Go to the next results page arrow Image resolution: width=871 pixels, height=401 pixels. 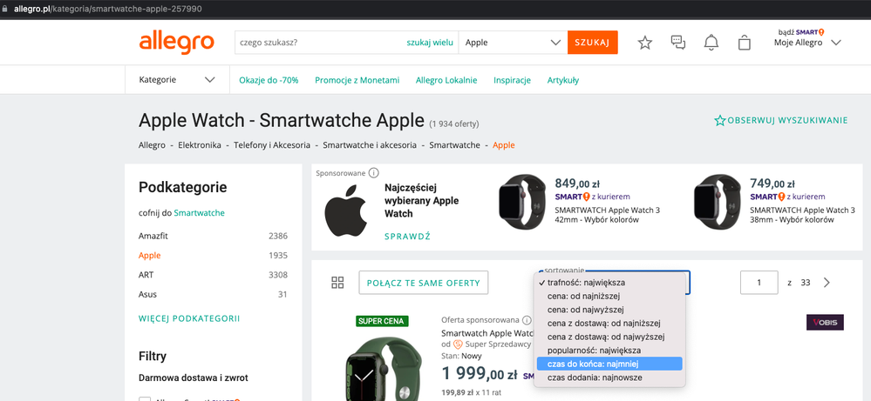(827, 283)
